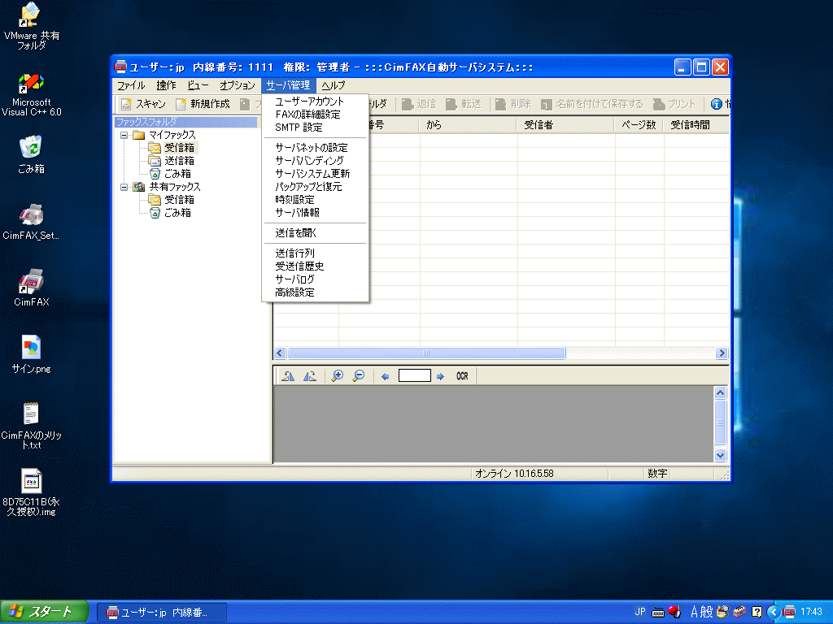Sort by the から column header
The image size is (833, 624).
coord(469,125)
